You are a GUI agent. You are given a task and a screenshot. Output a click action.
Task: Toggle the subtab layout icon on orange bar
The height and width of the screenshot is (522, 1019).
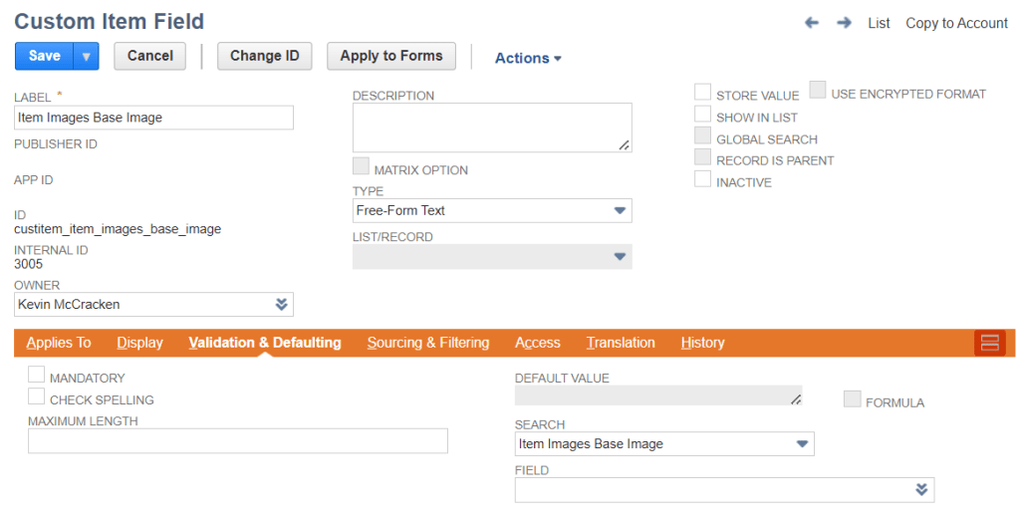pos(990,343)
